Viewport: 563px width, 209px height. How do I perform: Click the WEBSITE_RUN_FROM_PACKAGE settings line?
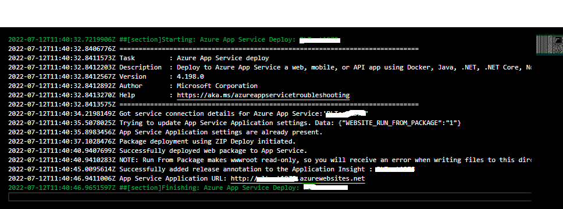click(234, 123)
